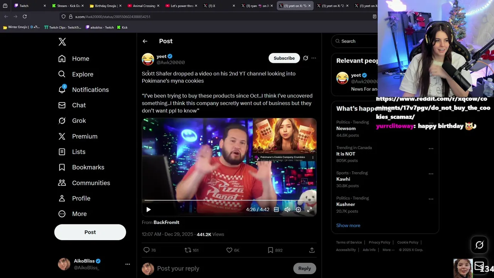
Task: Open Lists icon in sidebar
Action: pyautogui.click(x=62, y=152)
